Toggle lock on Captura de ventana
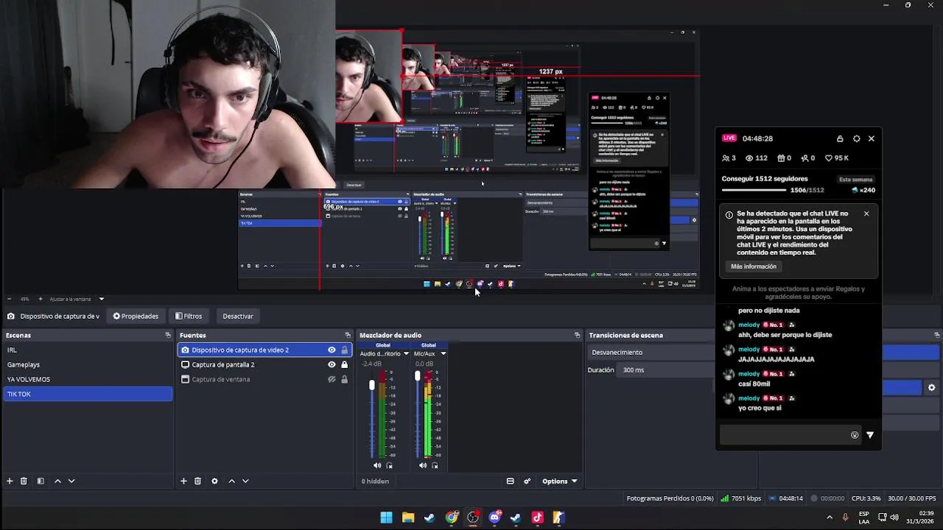Viewport: 943px width, 530px height. [344, 379]
